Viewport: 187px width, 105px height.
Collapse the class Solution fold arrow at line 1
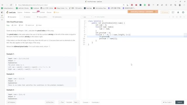[x=86, y=21]
